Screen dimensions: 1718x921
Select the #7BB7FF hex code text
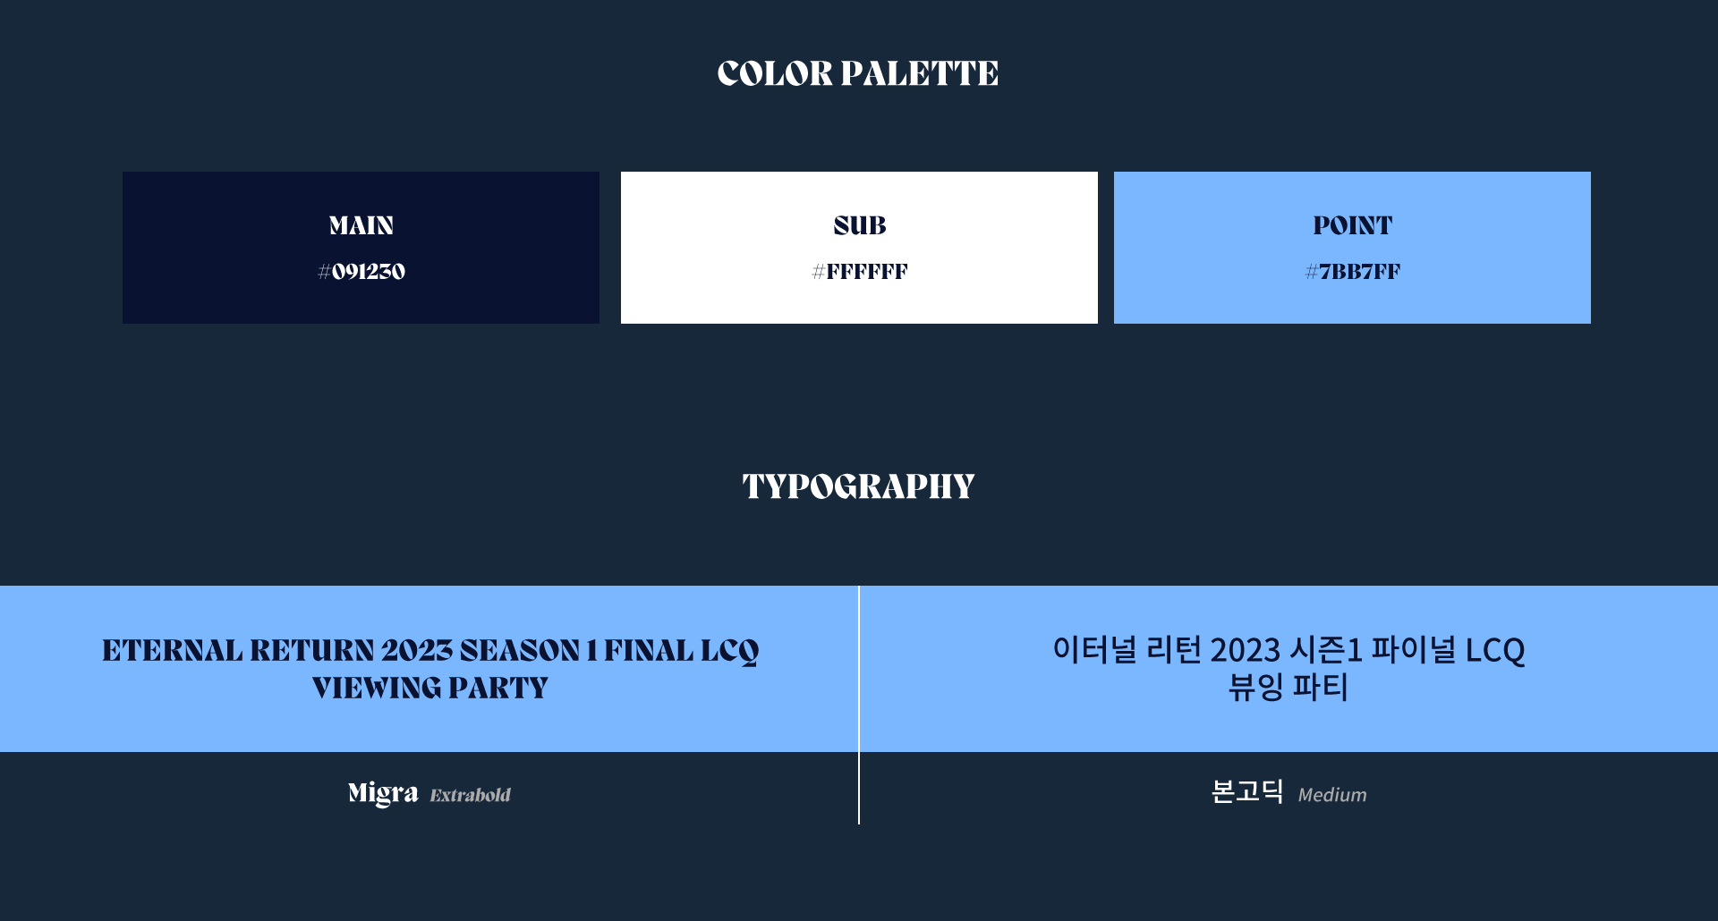(x=1353, y=272)
